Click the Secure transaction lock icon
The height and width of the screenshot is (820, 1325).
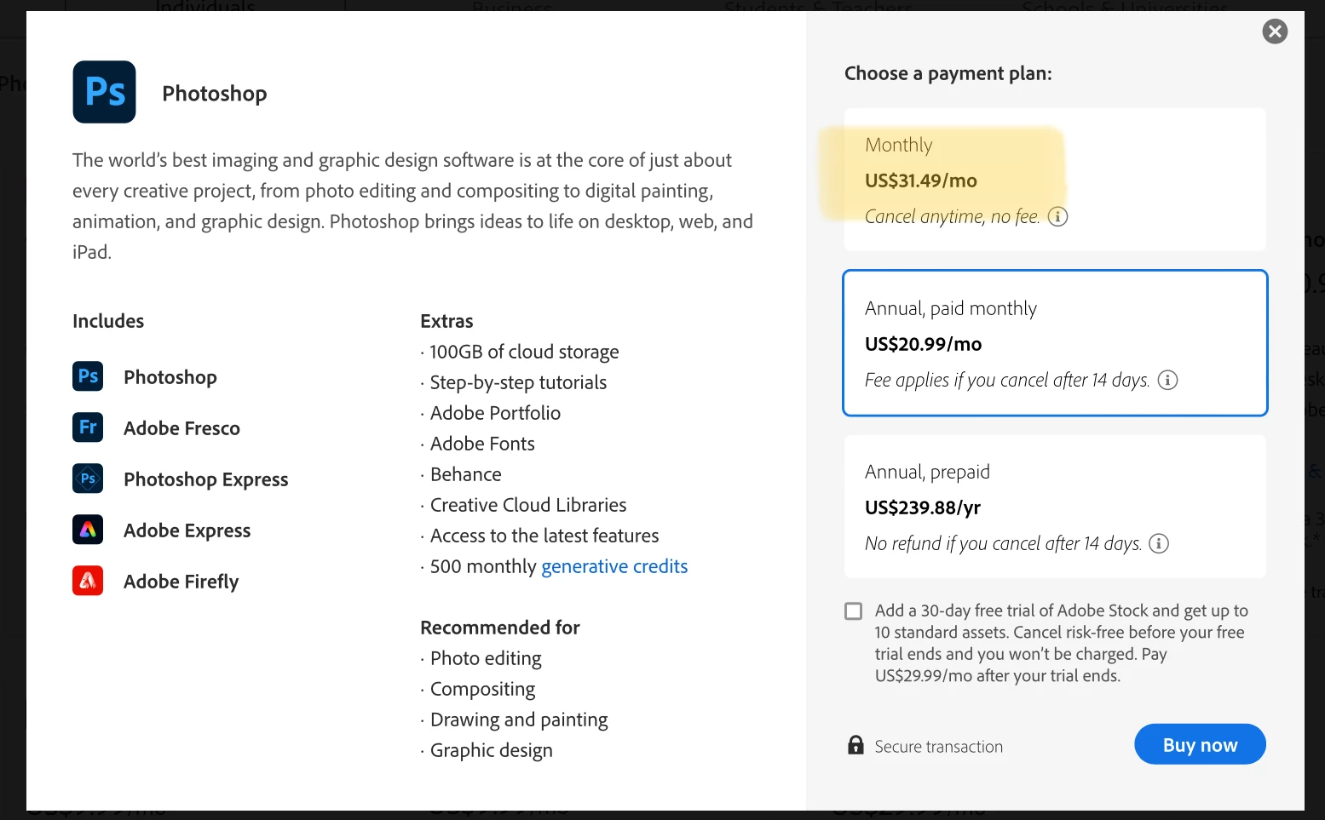(x=855, y=746)
